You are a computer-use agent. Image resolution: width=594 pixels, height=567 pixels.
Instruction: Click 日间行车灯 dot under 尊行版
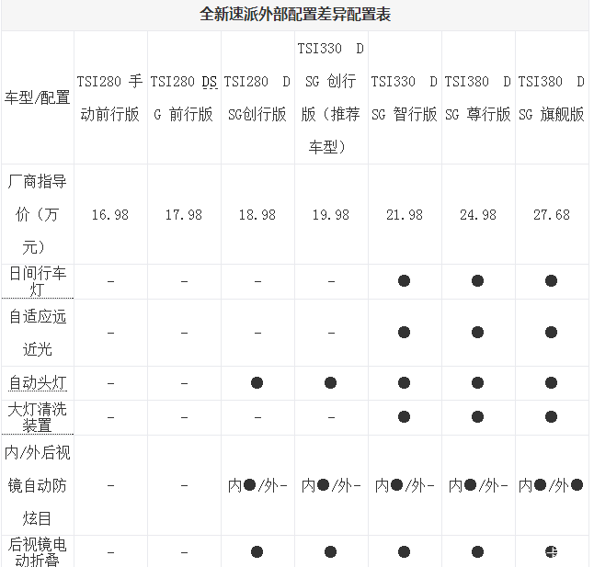pyautogui.click(x=478, y=281)
